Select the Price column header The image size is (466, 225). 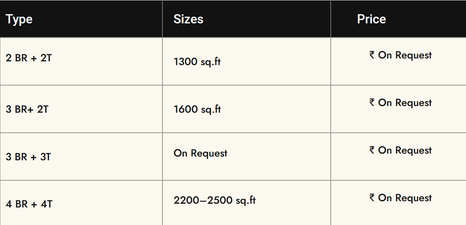371,19
